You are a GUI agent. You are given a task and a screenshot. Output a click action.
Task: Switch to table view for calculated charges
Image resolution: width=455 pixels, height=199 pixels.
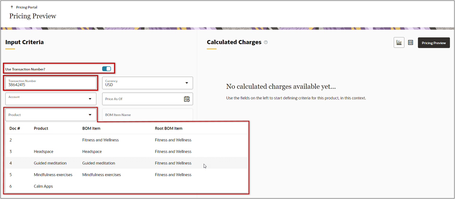pos(410,42)
